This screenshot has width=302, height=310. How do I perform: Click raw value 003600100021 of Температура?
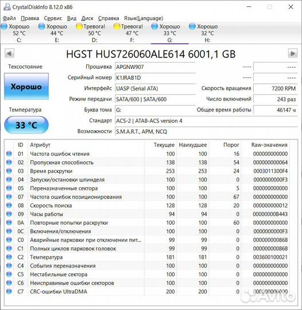click(x=270, y=257)
